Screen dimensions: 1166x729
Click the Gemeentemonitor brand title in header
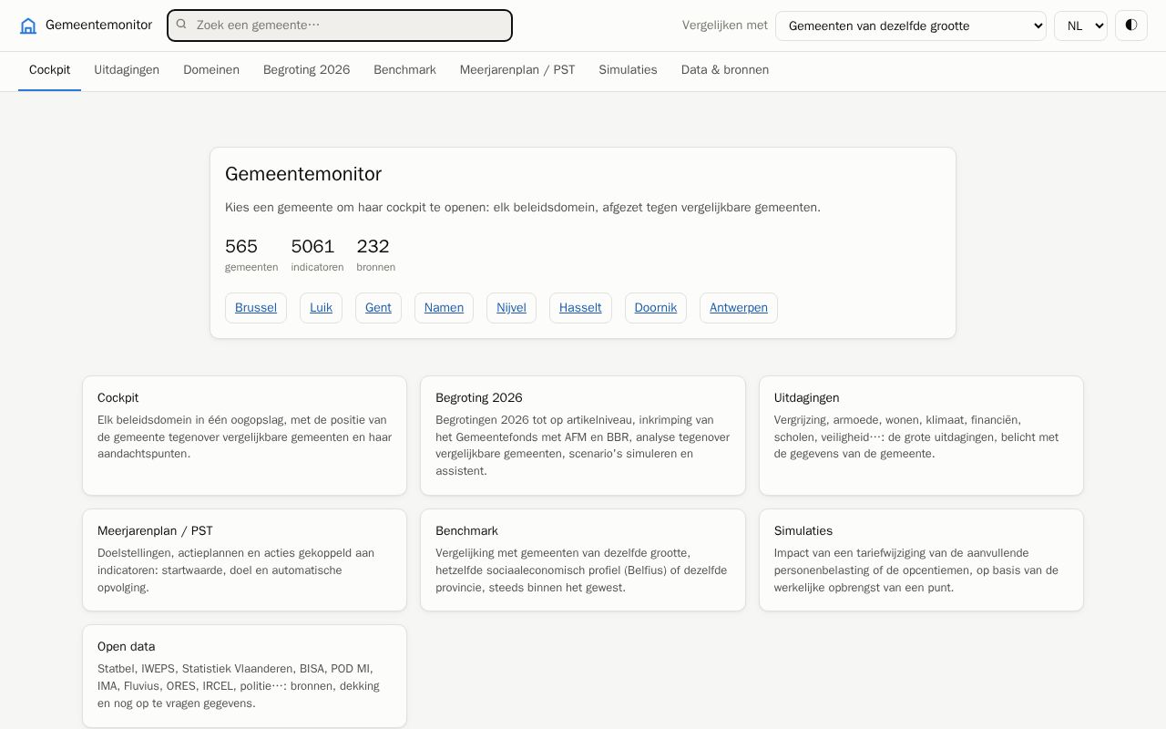click(x=98, y=26)
